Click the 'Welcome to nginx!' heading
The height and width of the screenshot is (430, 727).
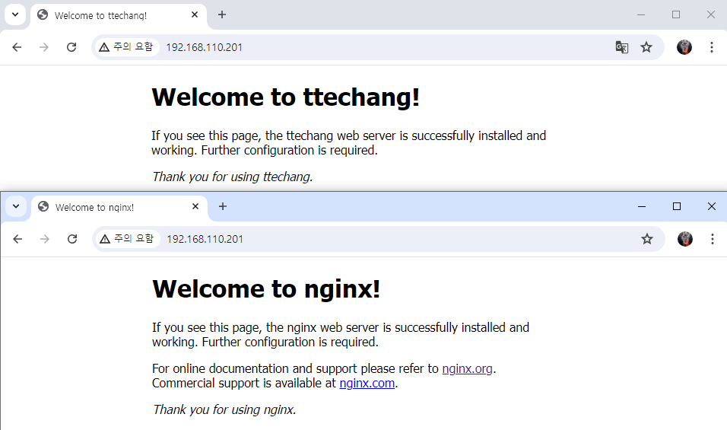click(x=266, y=289)
